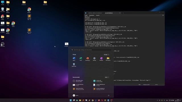This screenshot has width=182, height=102.
Task: Open recommended OBS Studio entry
Action: [78, 81]
